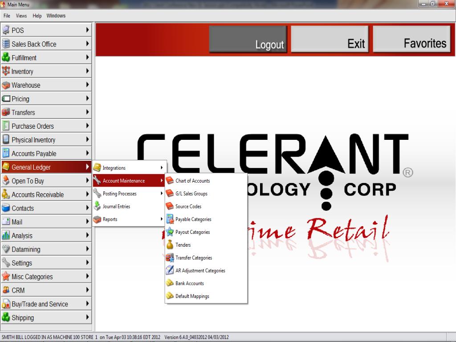Open the Help menu
The width and height of the screenshot is (456, 342).
click(37, 16)
